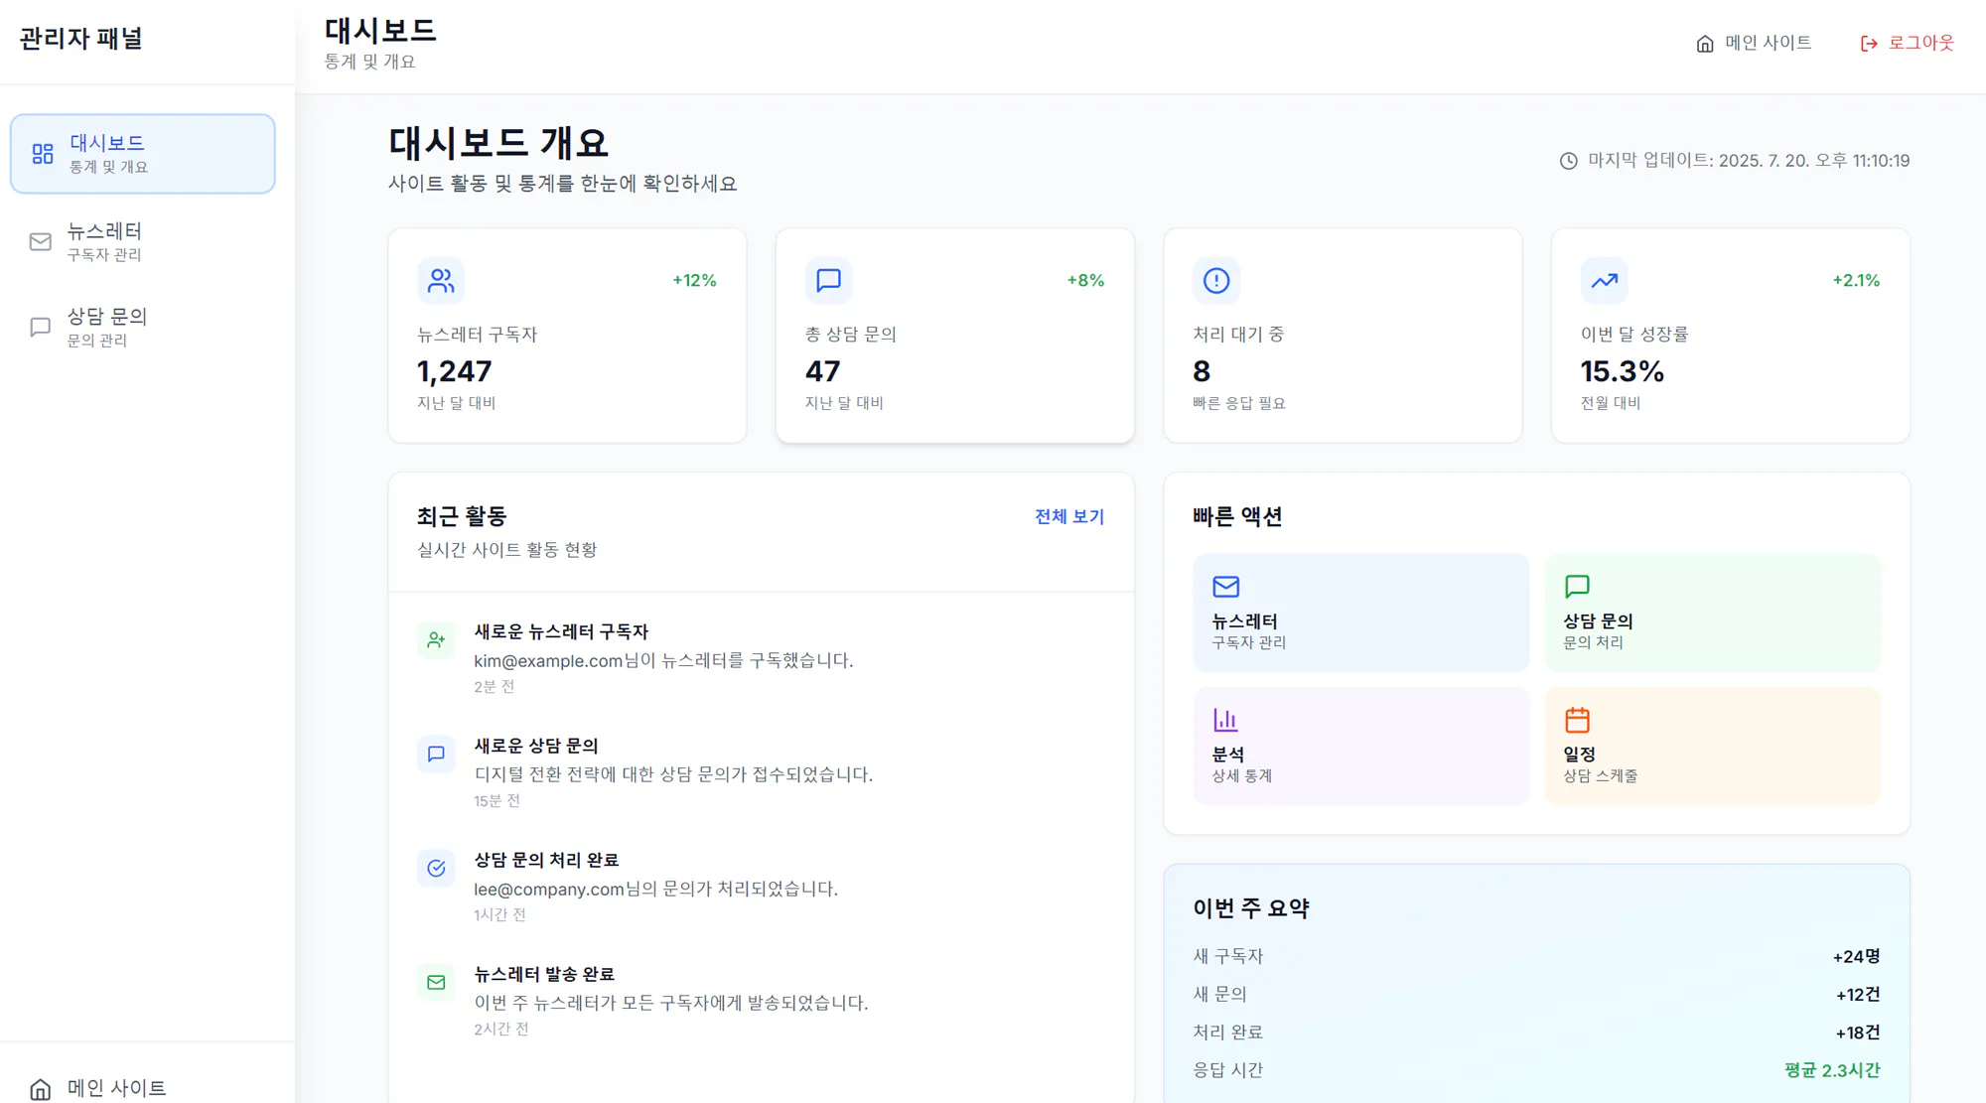Click the 처리 대기 중 alert icon
This screenshot has height=1103, width=1986.
pos(1215,281)
